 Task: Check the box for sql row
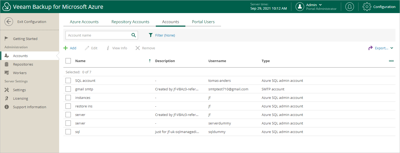tap(68, 132)
